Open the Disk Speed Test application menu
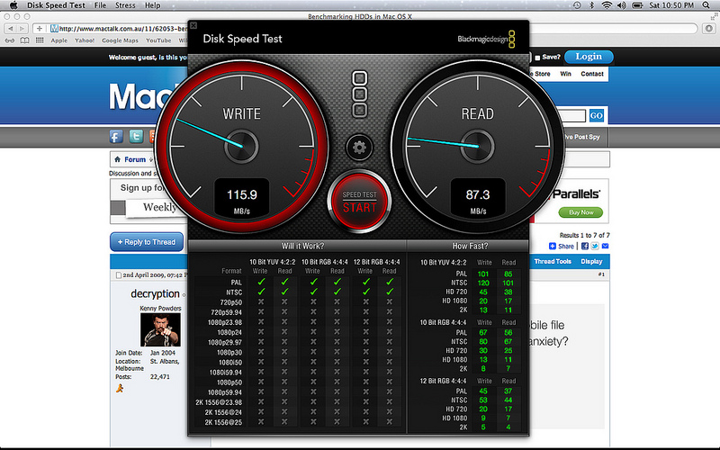Image resolution: width=720 pixels, height=450 pixels. [x=56, y=5]
